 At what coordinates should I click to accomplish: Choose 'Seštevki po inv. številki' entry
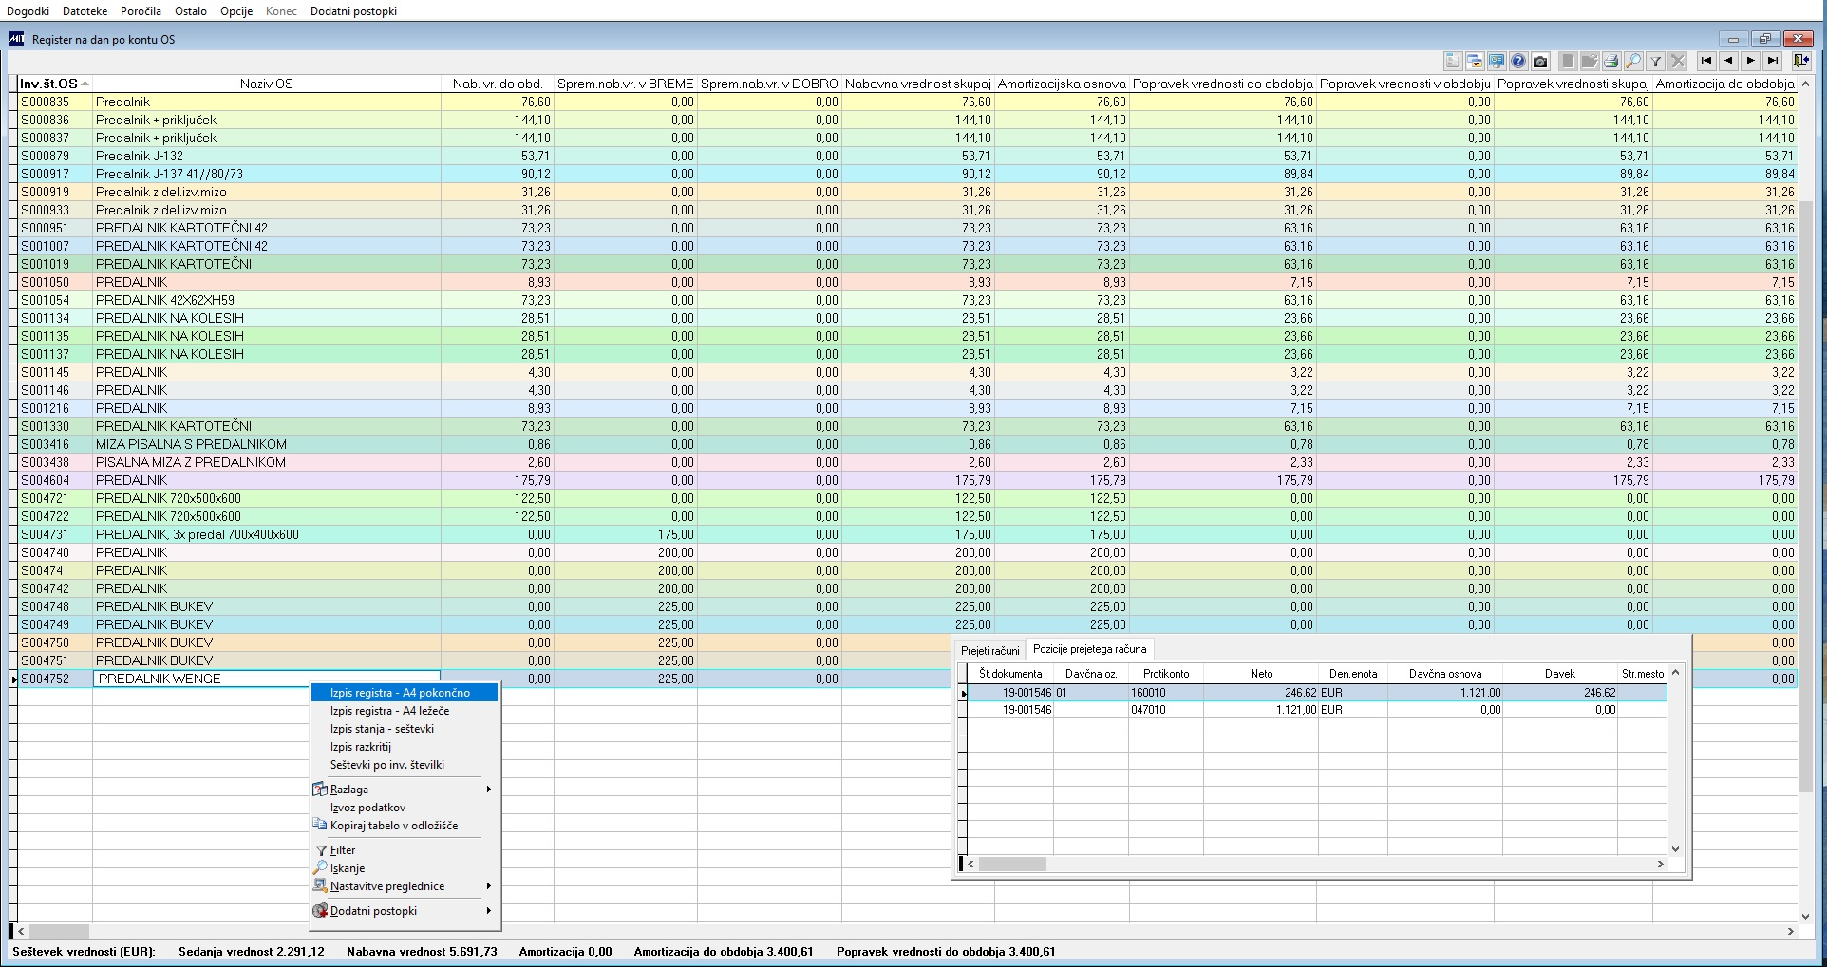[x=405, y=765]
